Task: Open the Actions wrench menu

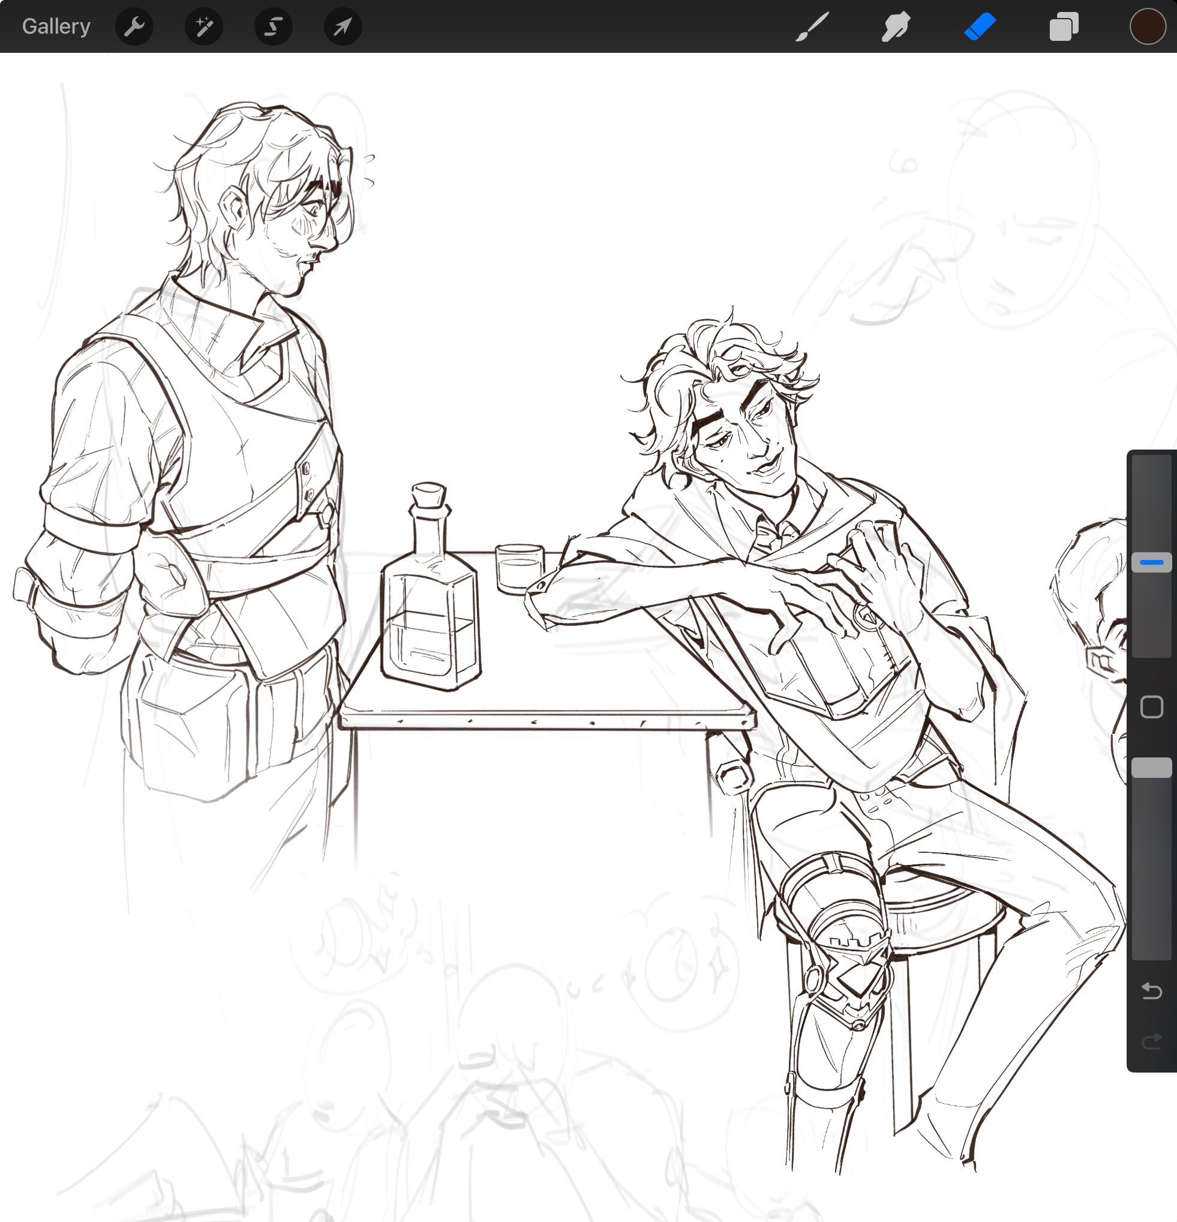Action: (134, 26)
